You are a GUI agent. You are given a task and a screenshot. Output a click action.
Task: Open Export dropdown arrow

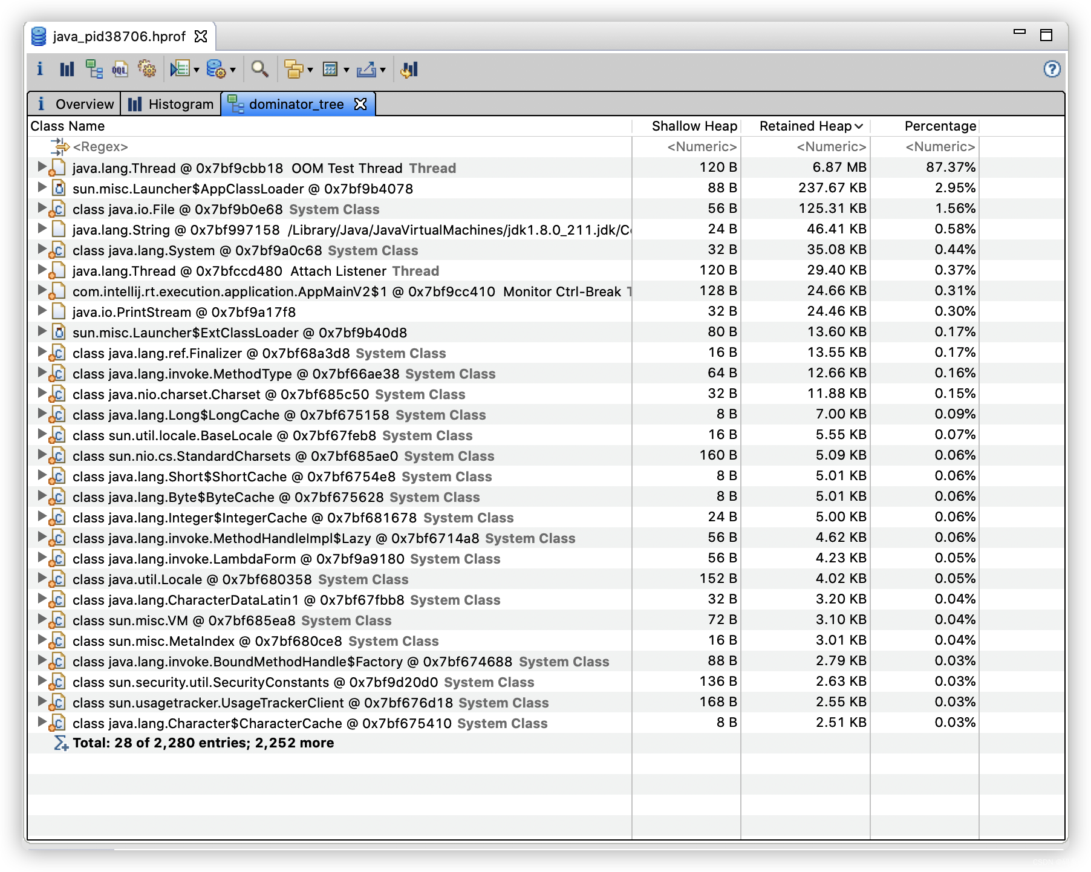click(383, 70)
